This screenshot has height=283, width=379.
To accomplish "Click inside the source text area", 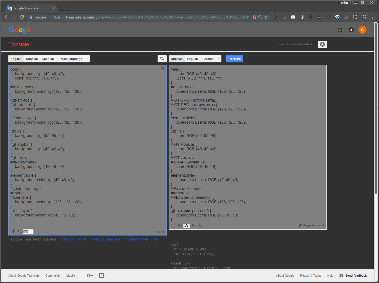I will coord(87,150).
